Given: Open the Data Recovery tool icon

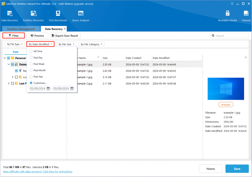Looking at the screenshot, I should (9, 16).
